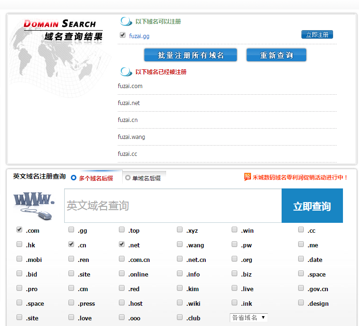The height and width of the screenshot is (326, 359).
Task: Enable the .xyz suffix checkbox
Action: pyautogui.click(x=180, y=230)
